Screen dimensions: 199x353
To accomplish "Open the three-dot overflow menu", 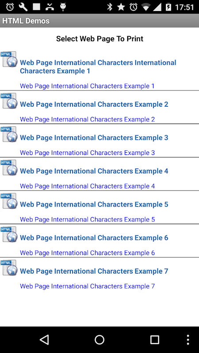I will coord(188,339).
